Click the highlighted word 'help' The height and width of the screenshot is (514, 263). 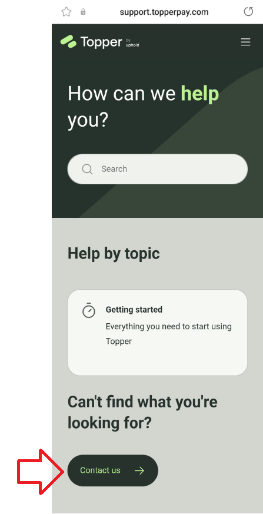200,94
